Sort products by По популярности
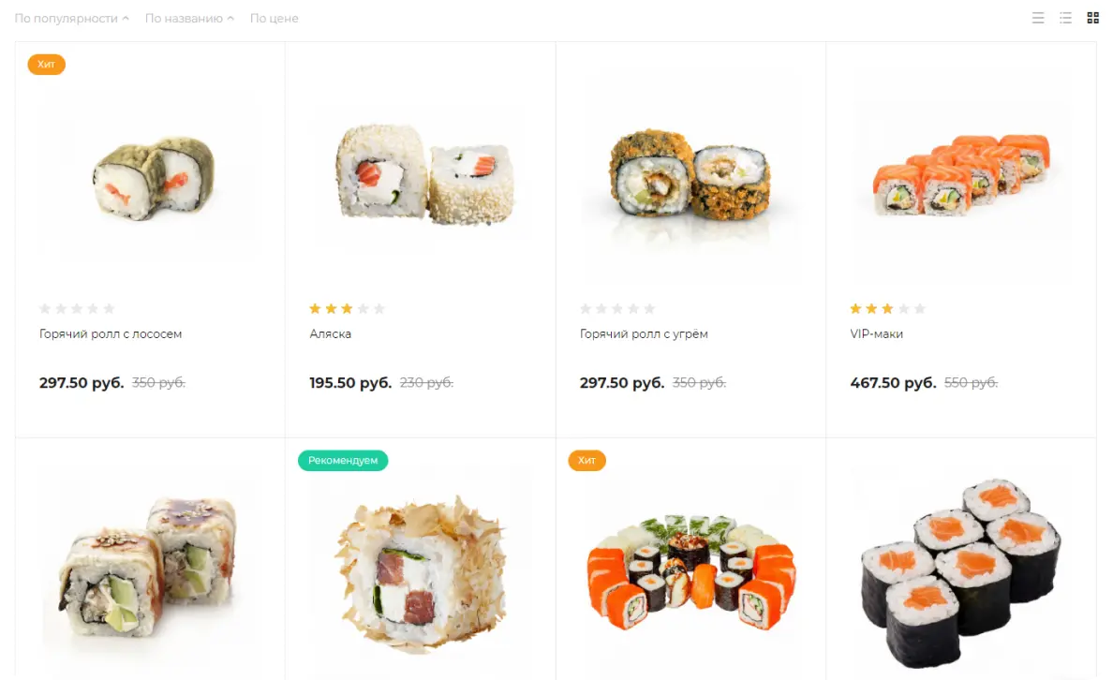The height and width of the screenshot is (680, 1113). 72,19
